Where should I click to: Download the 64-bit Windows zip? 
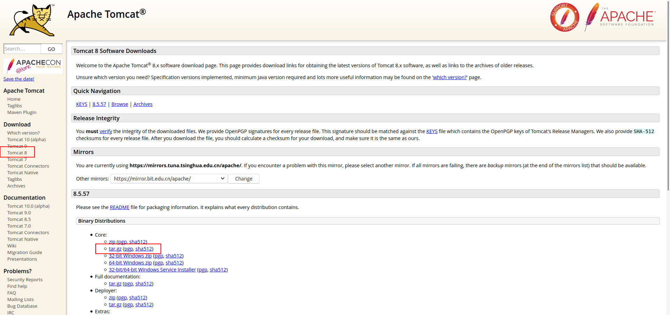click(130, 263)
